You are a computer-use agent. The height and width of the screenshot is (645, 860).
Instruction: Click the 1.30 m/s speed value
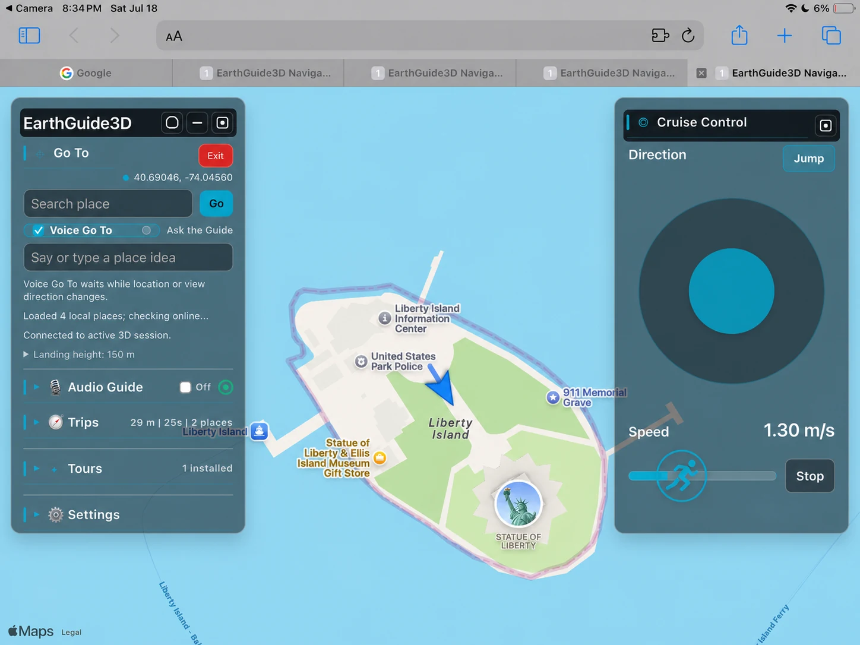point(799,430)
